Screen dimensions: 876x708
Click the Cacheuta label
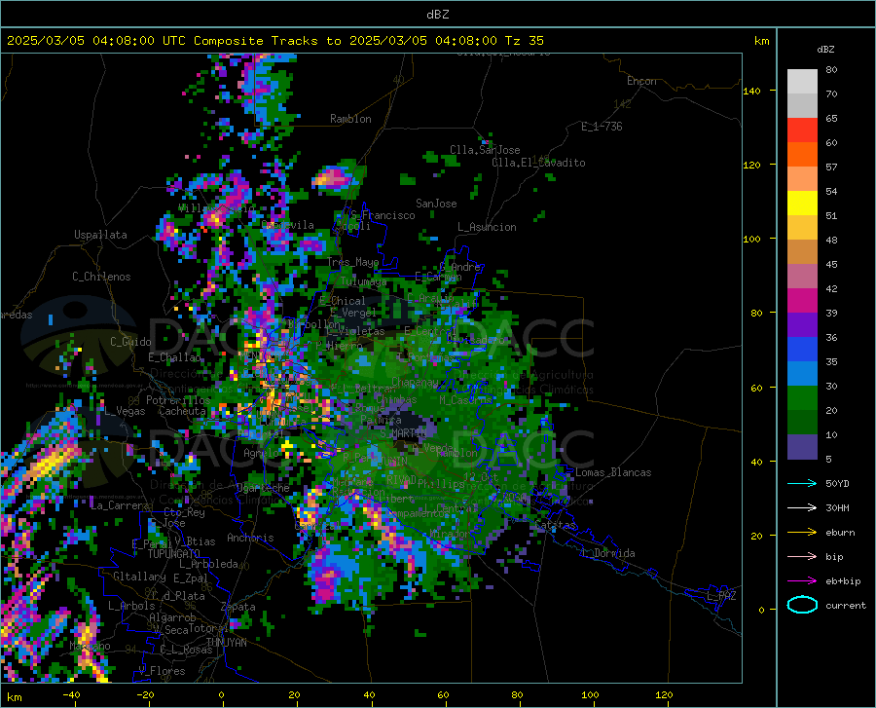click(182, 411)
